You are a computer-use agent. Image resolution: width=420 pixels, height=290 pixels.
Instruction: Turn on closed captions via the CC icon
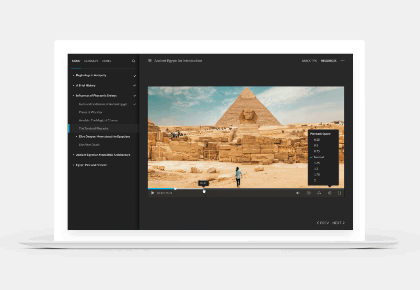click(x=308, y=193)
